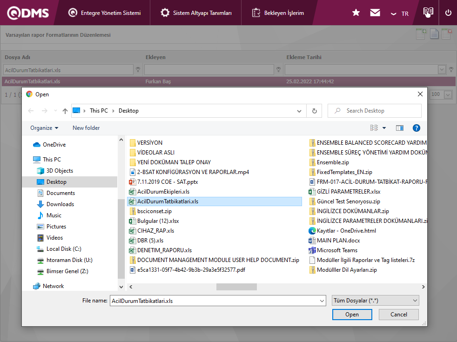Image resolution: width=457 pixels, height=342 pixels.
Task: Select Downloads in navigation pane
Action: [x=60, y=204]
